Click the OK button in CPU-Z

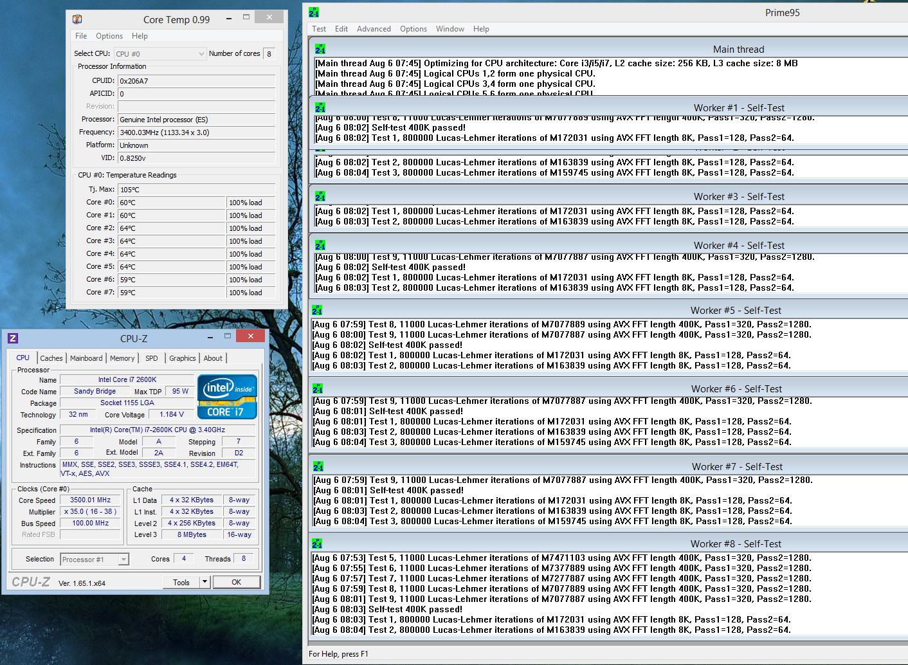(x=237, y=582)
